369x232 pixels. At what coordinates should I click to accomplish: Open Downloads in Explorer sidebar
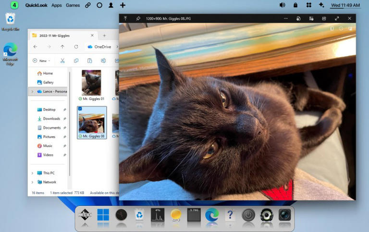pyautogui.click(x=49, y=119)
